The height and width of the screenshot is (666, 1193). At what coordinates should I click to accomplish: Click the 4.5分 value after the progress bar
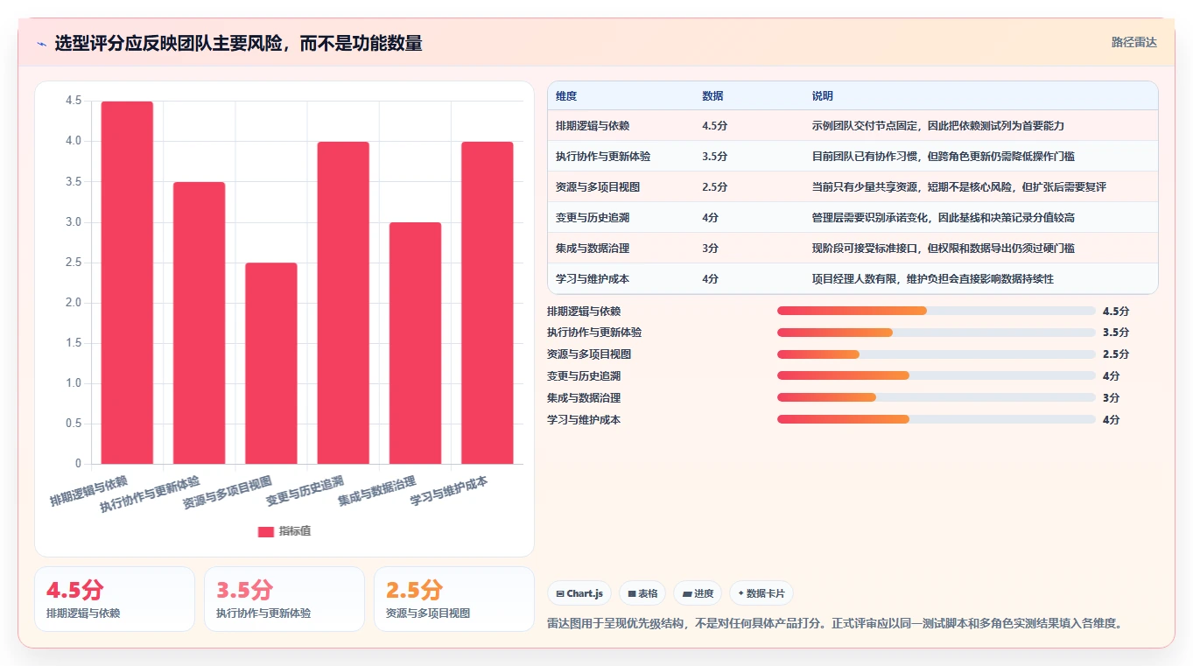[1116, 311]
